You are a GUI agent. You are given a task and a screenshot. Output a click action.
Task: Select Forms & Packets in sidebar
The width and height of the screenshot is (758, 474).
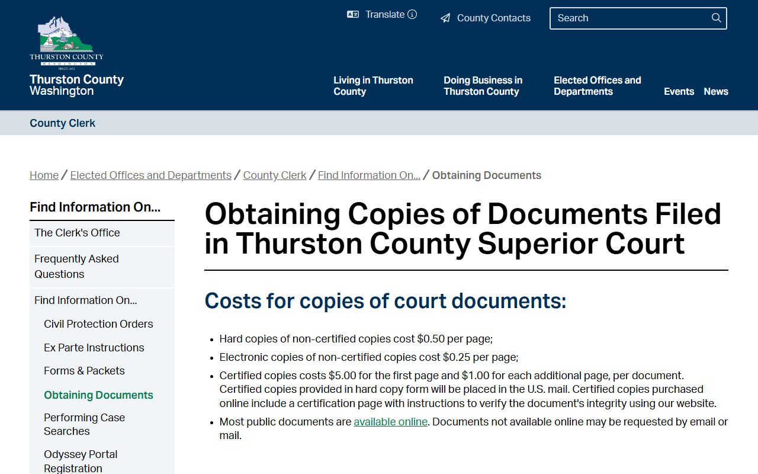coord(84,371)
